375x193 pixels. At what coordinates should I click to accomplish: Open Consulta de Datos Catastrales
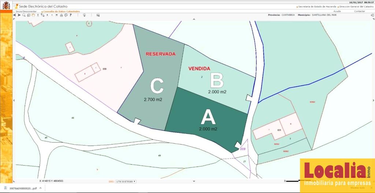tap(61, 11)
